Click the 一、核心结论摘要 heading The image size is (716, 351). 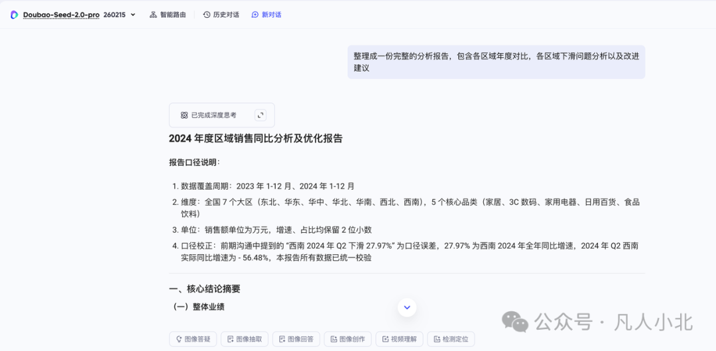click(x=205, y=289)
